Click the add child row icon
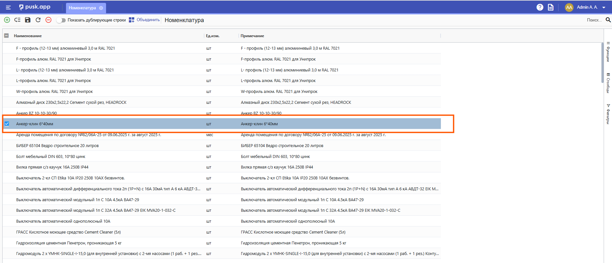This screenshot has height=263, width=612. tap(17, 20)
